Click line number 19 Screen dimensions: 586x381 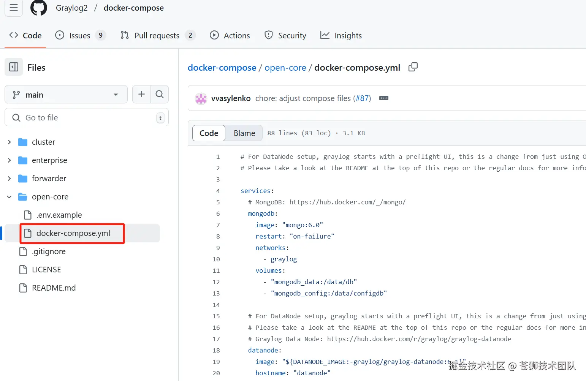point(216,362)
